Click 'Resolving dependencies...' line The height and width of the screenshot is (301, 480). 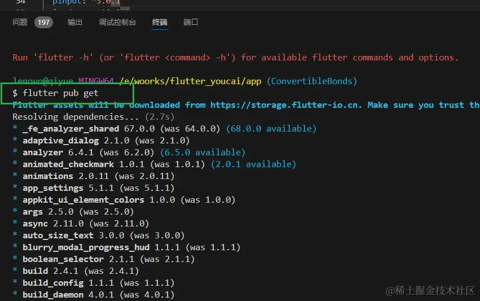coord(94,117)
